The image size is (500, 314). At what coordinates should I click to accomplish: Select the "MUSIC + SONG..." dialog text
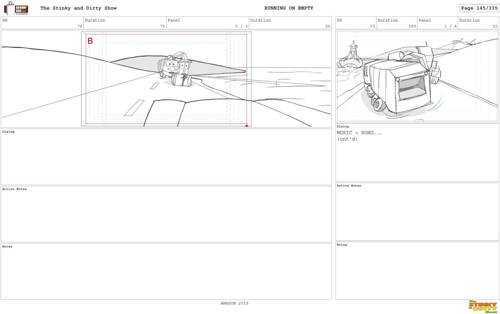(359, 133)
